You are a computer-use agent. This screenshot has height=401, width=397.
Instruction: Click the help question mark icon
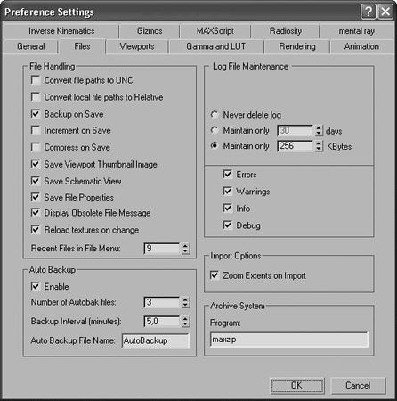369,12
